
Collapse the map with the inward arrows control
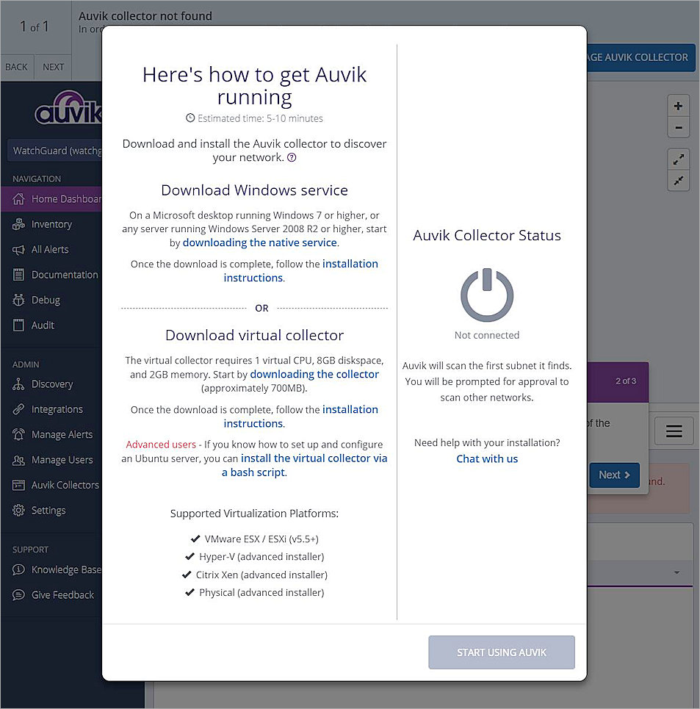pos(677,180)
